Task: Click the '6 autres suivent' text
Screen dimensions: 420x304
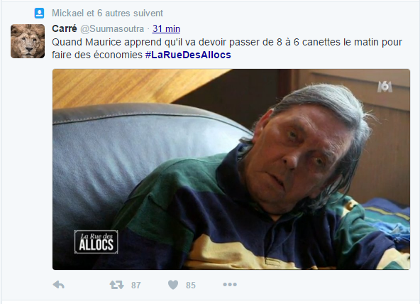Action: pyautogui.click(x=130, y=13)
